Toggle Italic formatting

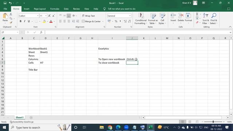(x=25, y=21)
